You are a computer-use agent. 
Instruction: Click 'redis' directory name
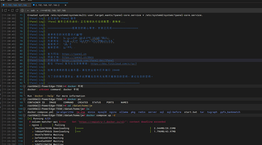point(142,112)
